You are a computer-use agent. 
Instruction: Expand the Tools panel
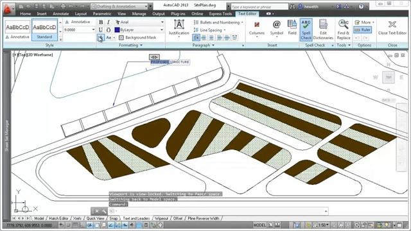[344, 46]
